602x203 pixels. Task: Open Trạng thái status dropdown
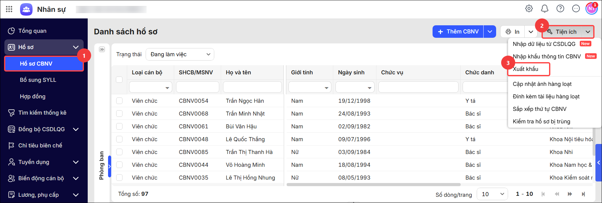click(x=180, y=54)
